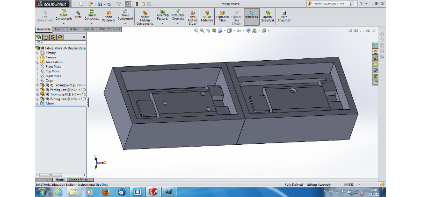The width and height of the screenshot is (421, 197).
Task: Expand the feature tree panel chevron
Action: (84, 37)
